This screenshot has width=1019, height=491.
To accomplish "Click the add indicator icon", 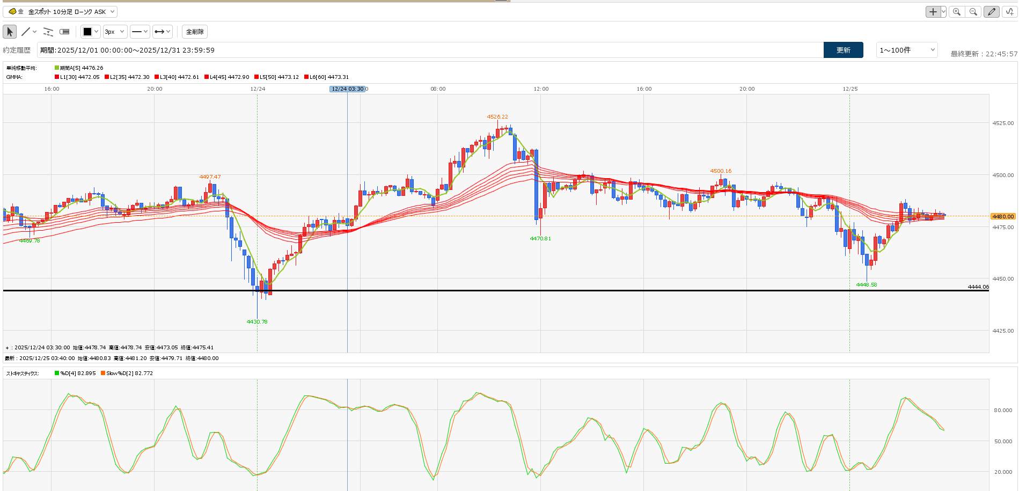I will pyautogui.click(x=1009, y=12).
